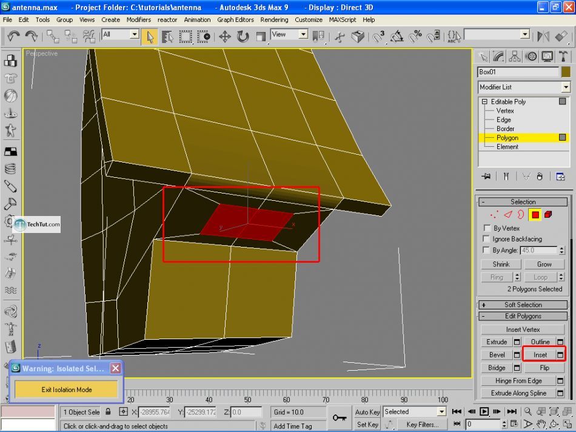Toggle the selection lock padlock icon
This screenshot has height=432, width=576.
(x=108, y=412)
